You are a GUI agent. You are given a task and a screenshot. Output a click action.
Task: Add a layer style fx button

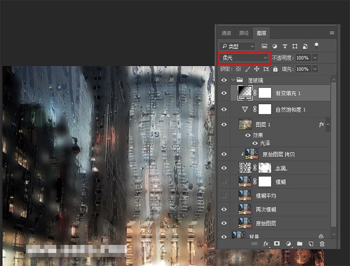(266, 244)
